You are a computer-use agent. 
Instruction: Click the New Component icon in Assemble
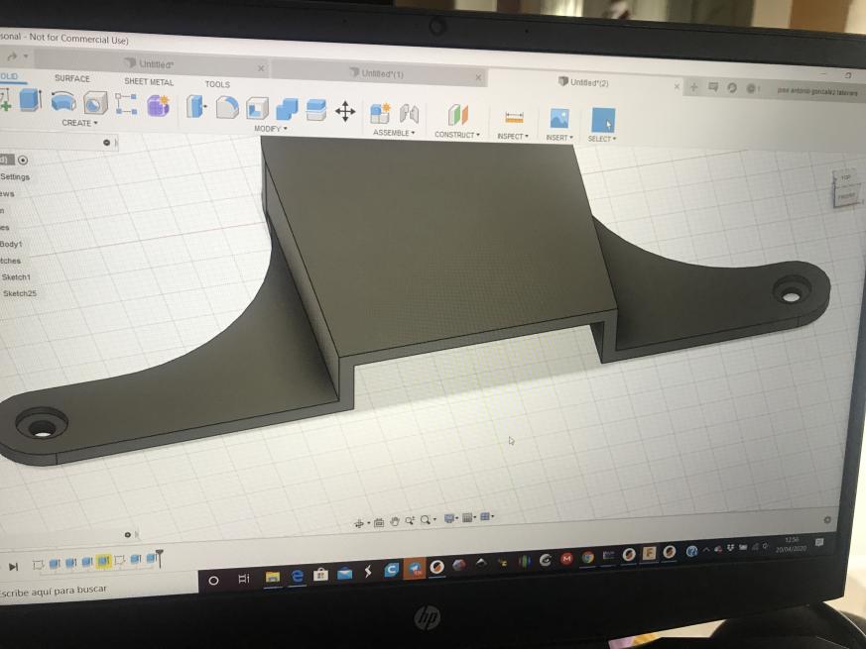pyautogui.click(x=379, y=113)
